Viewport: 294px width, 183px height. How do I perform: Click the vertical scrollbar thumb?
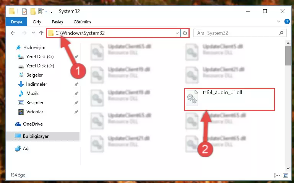(288, 56)
